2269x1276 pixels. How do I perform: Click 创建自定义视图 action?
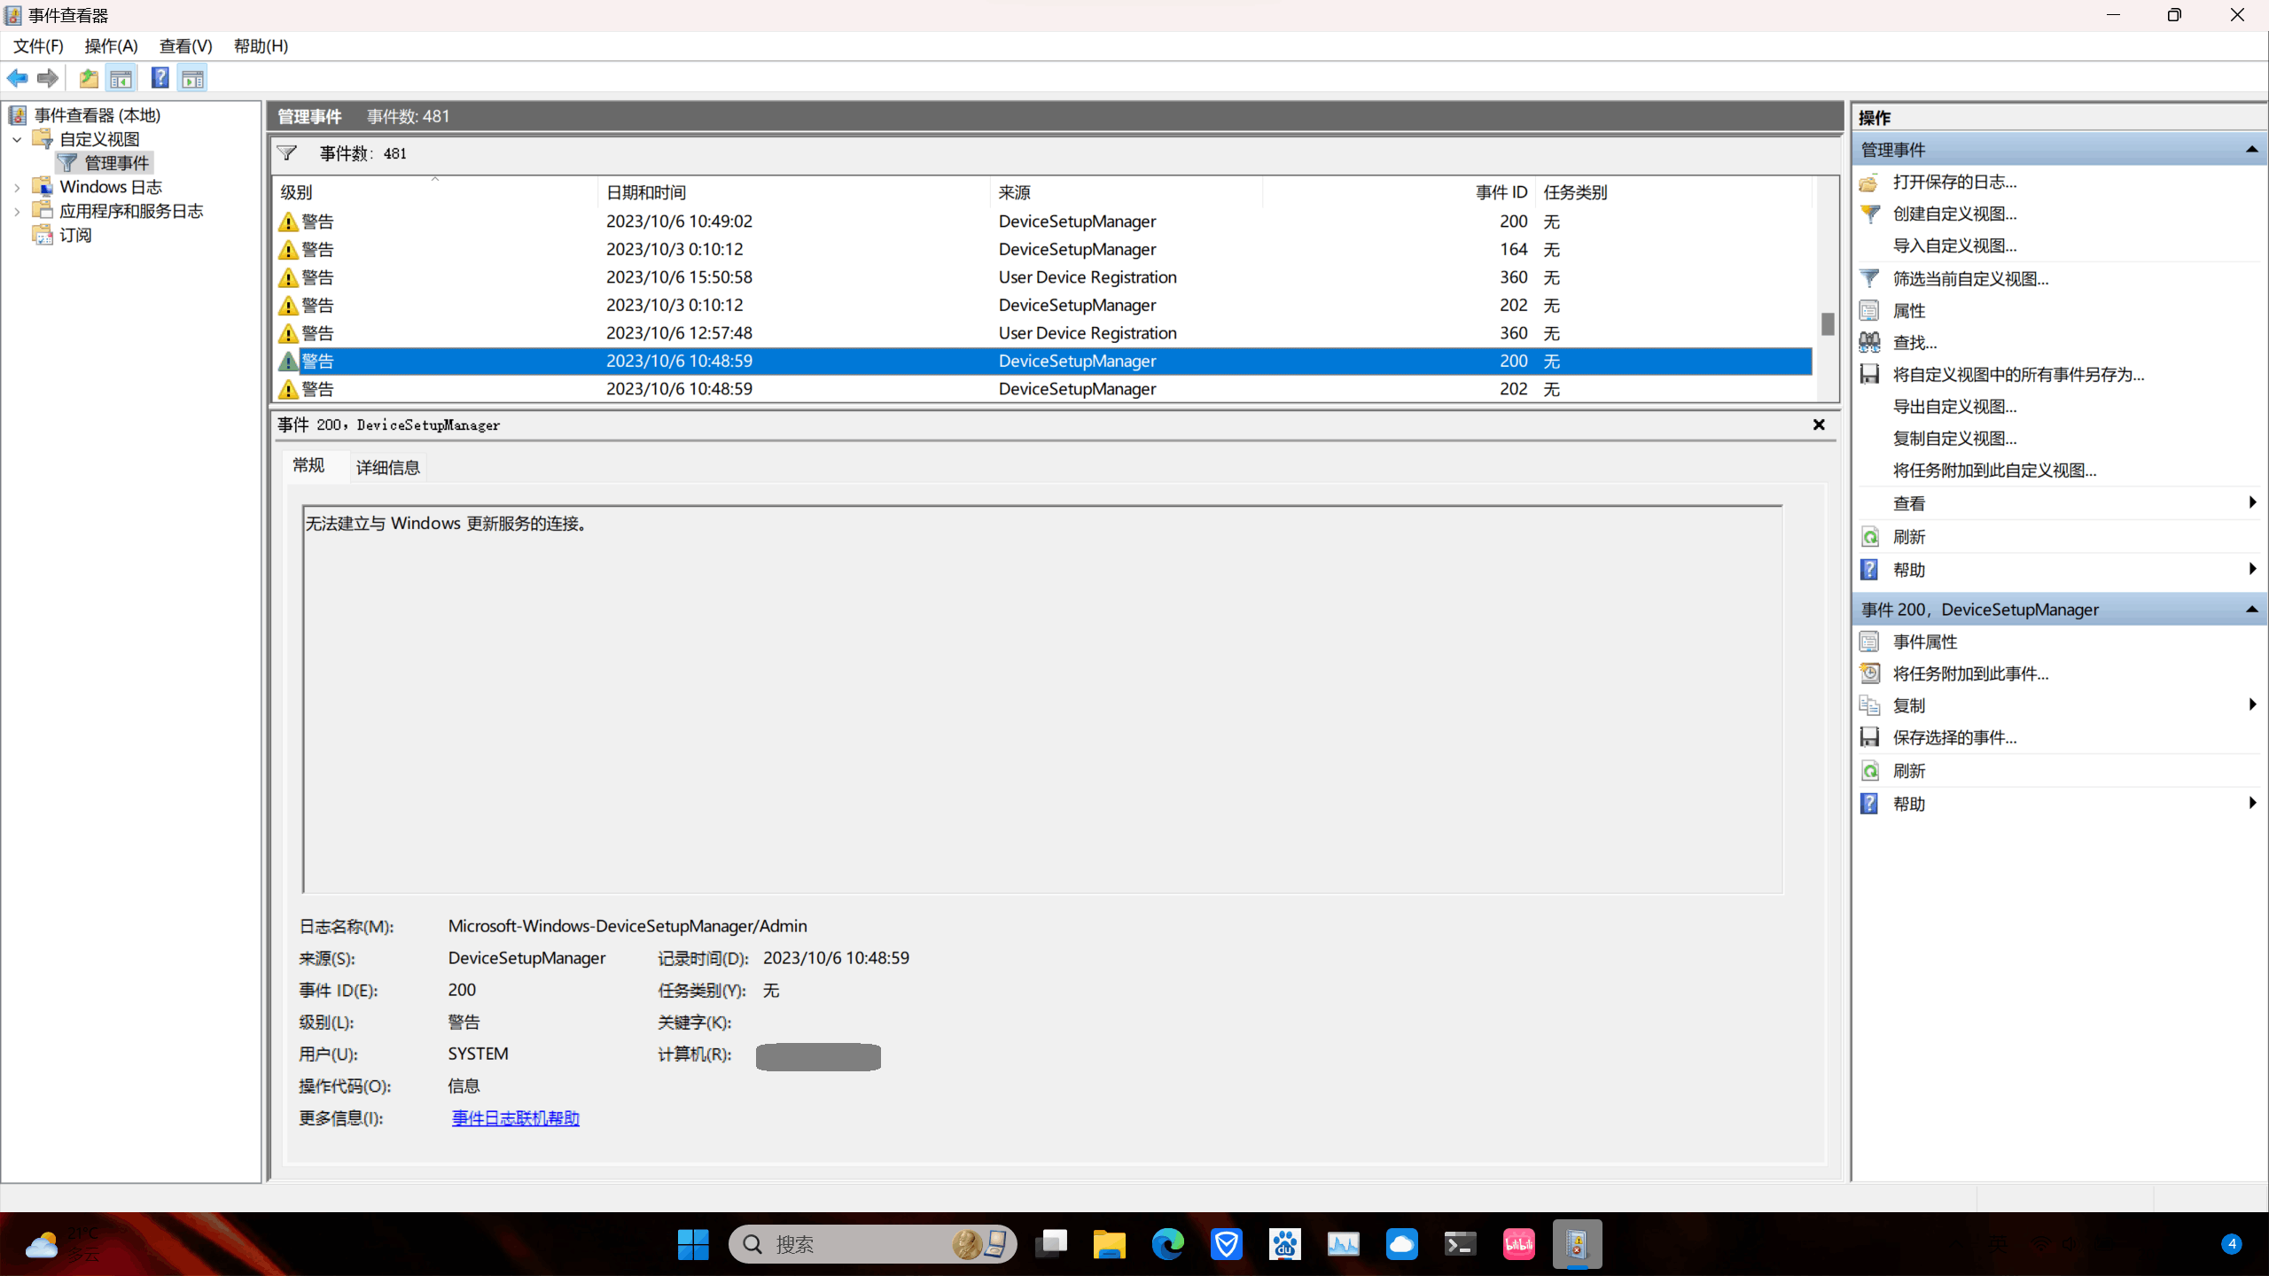[1954, 214]
